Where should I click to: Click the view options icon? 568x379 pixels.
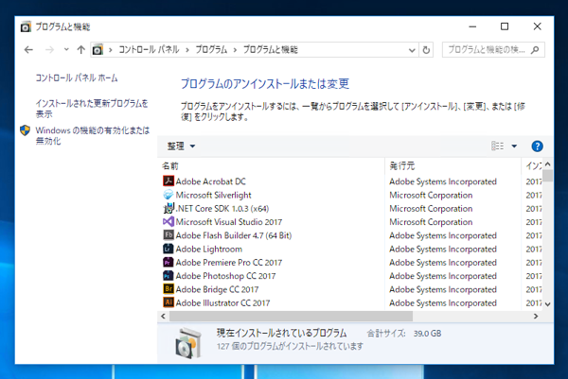(497, 146)
